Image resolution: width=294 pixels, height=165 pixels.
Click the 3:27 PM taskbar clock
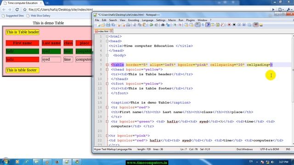(x=283, y=162)
